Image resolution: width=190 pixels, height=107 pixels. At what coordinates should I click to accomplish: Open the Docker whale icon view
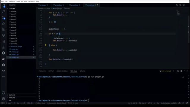coord(4,59)
